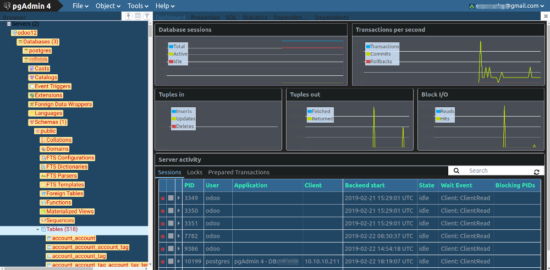Select the Databases (3) tree node
Screen dimensions: 550x270
[x=38, y=42]
